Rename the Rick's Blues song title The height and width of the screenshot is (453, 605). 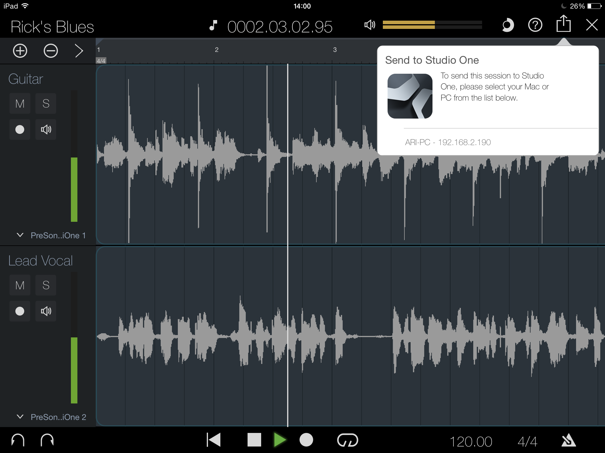pos(52,27)
